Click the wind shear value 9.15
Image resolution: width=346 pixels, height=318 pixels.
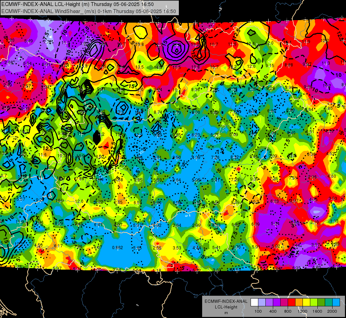tap(270, 65)
